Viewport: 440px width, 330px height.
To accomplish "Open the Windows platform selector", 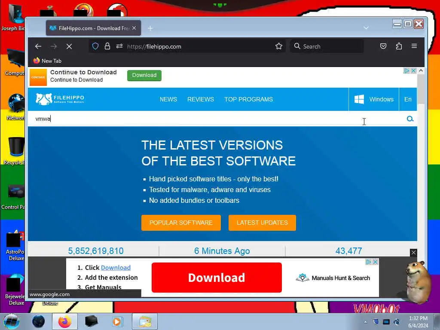I will pyautogui.click(x=373, y=99).
